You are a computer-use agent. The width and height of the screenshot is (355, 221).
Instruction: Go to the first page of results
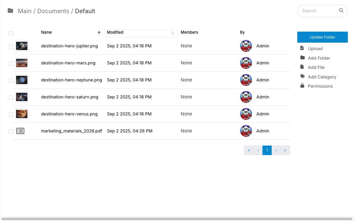click(249, 150)
